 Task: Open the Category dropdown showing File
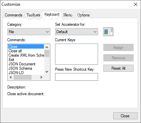[29, 32]
